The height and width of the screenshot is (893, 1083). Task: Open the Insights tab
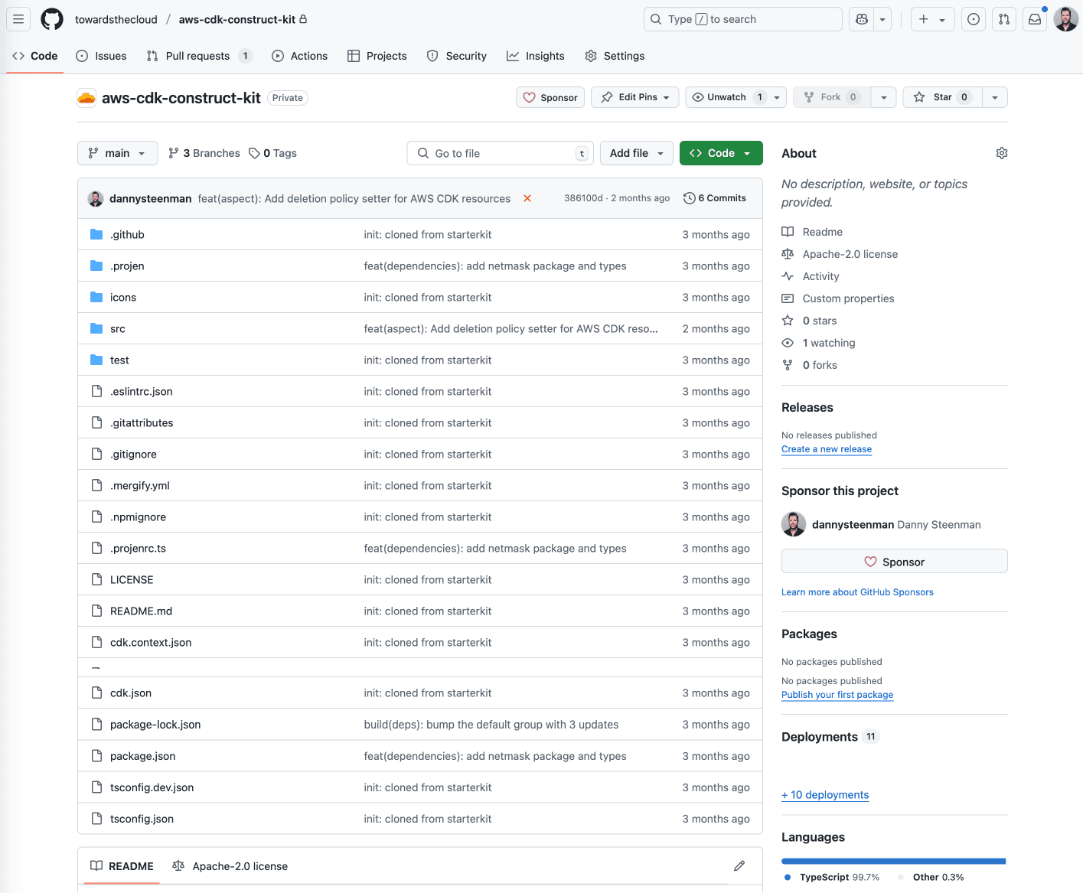coord(536,56)
